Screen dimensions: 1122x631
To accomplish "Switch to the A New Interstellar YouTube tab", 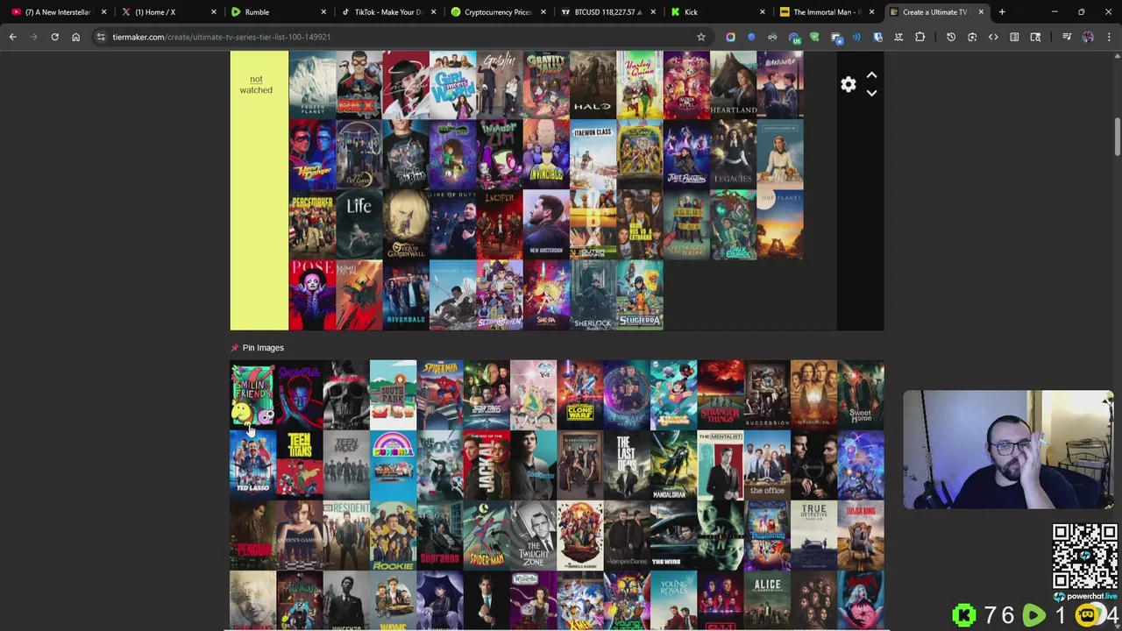I will pyautogui.click(x=58, y=12).
